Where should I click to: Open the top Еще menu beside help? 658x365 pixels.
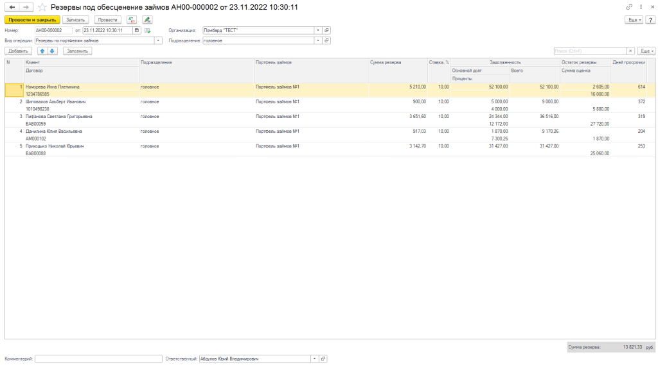coord(634,20)
